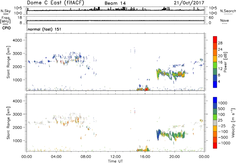Image resolution: width=236 pixels, height=163 pixels.
Task: Click the blue bottom of power colorbar
Action: point(215,84)
